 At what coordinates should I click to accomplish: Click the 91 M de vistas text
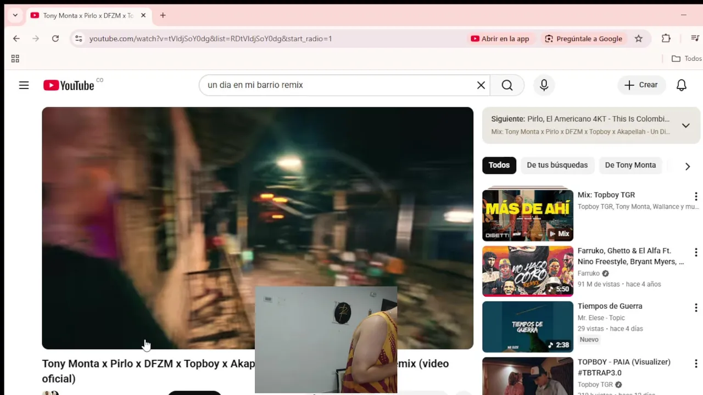599,284
